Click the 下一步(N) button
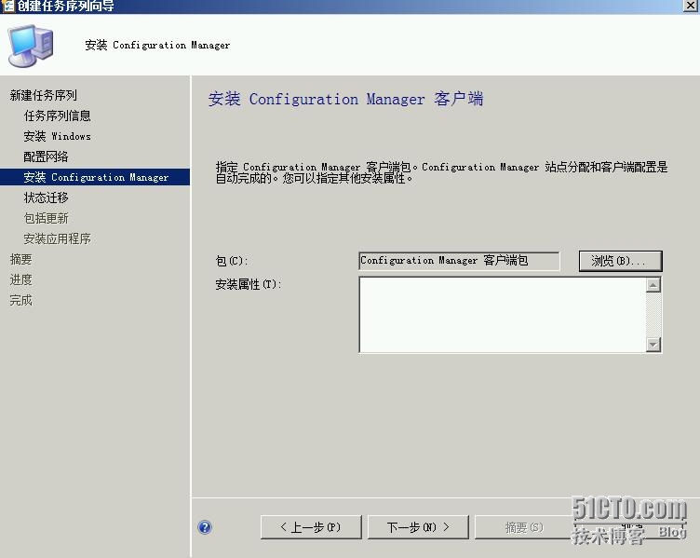This screenshot has width=700, height=558. (418, 527)
